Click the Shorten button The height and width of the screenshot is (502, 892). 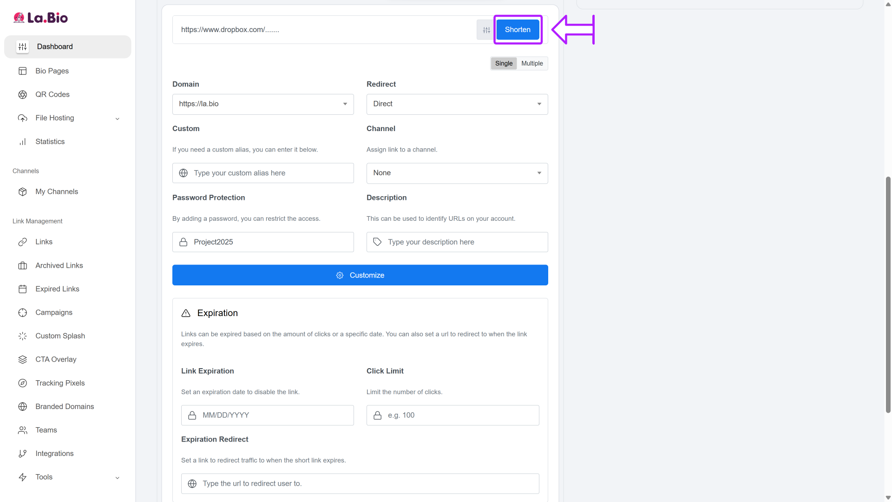518,30
